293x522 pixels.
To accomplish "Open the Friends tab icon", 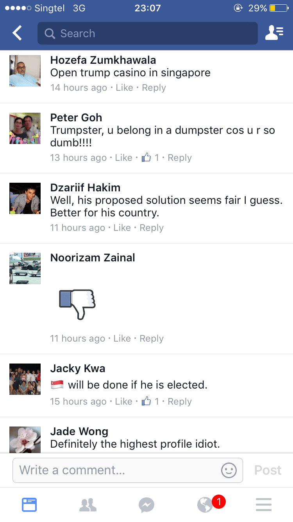I will (88, 505).
